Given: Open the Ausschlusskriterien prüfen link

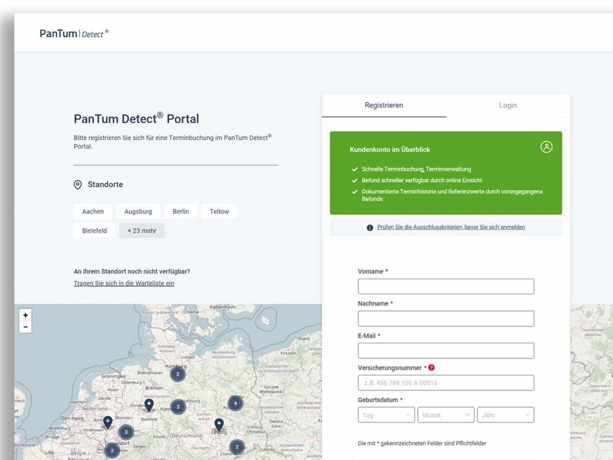Looking at the screenshot, I should coord(451,228).
